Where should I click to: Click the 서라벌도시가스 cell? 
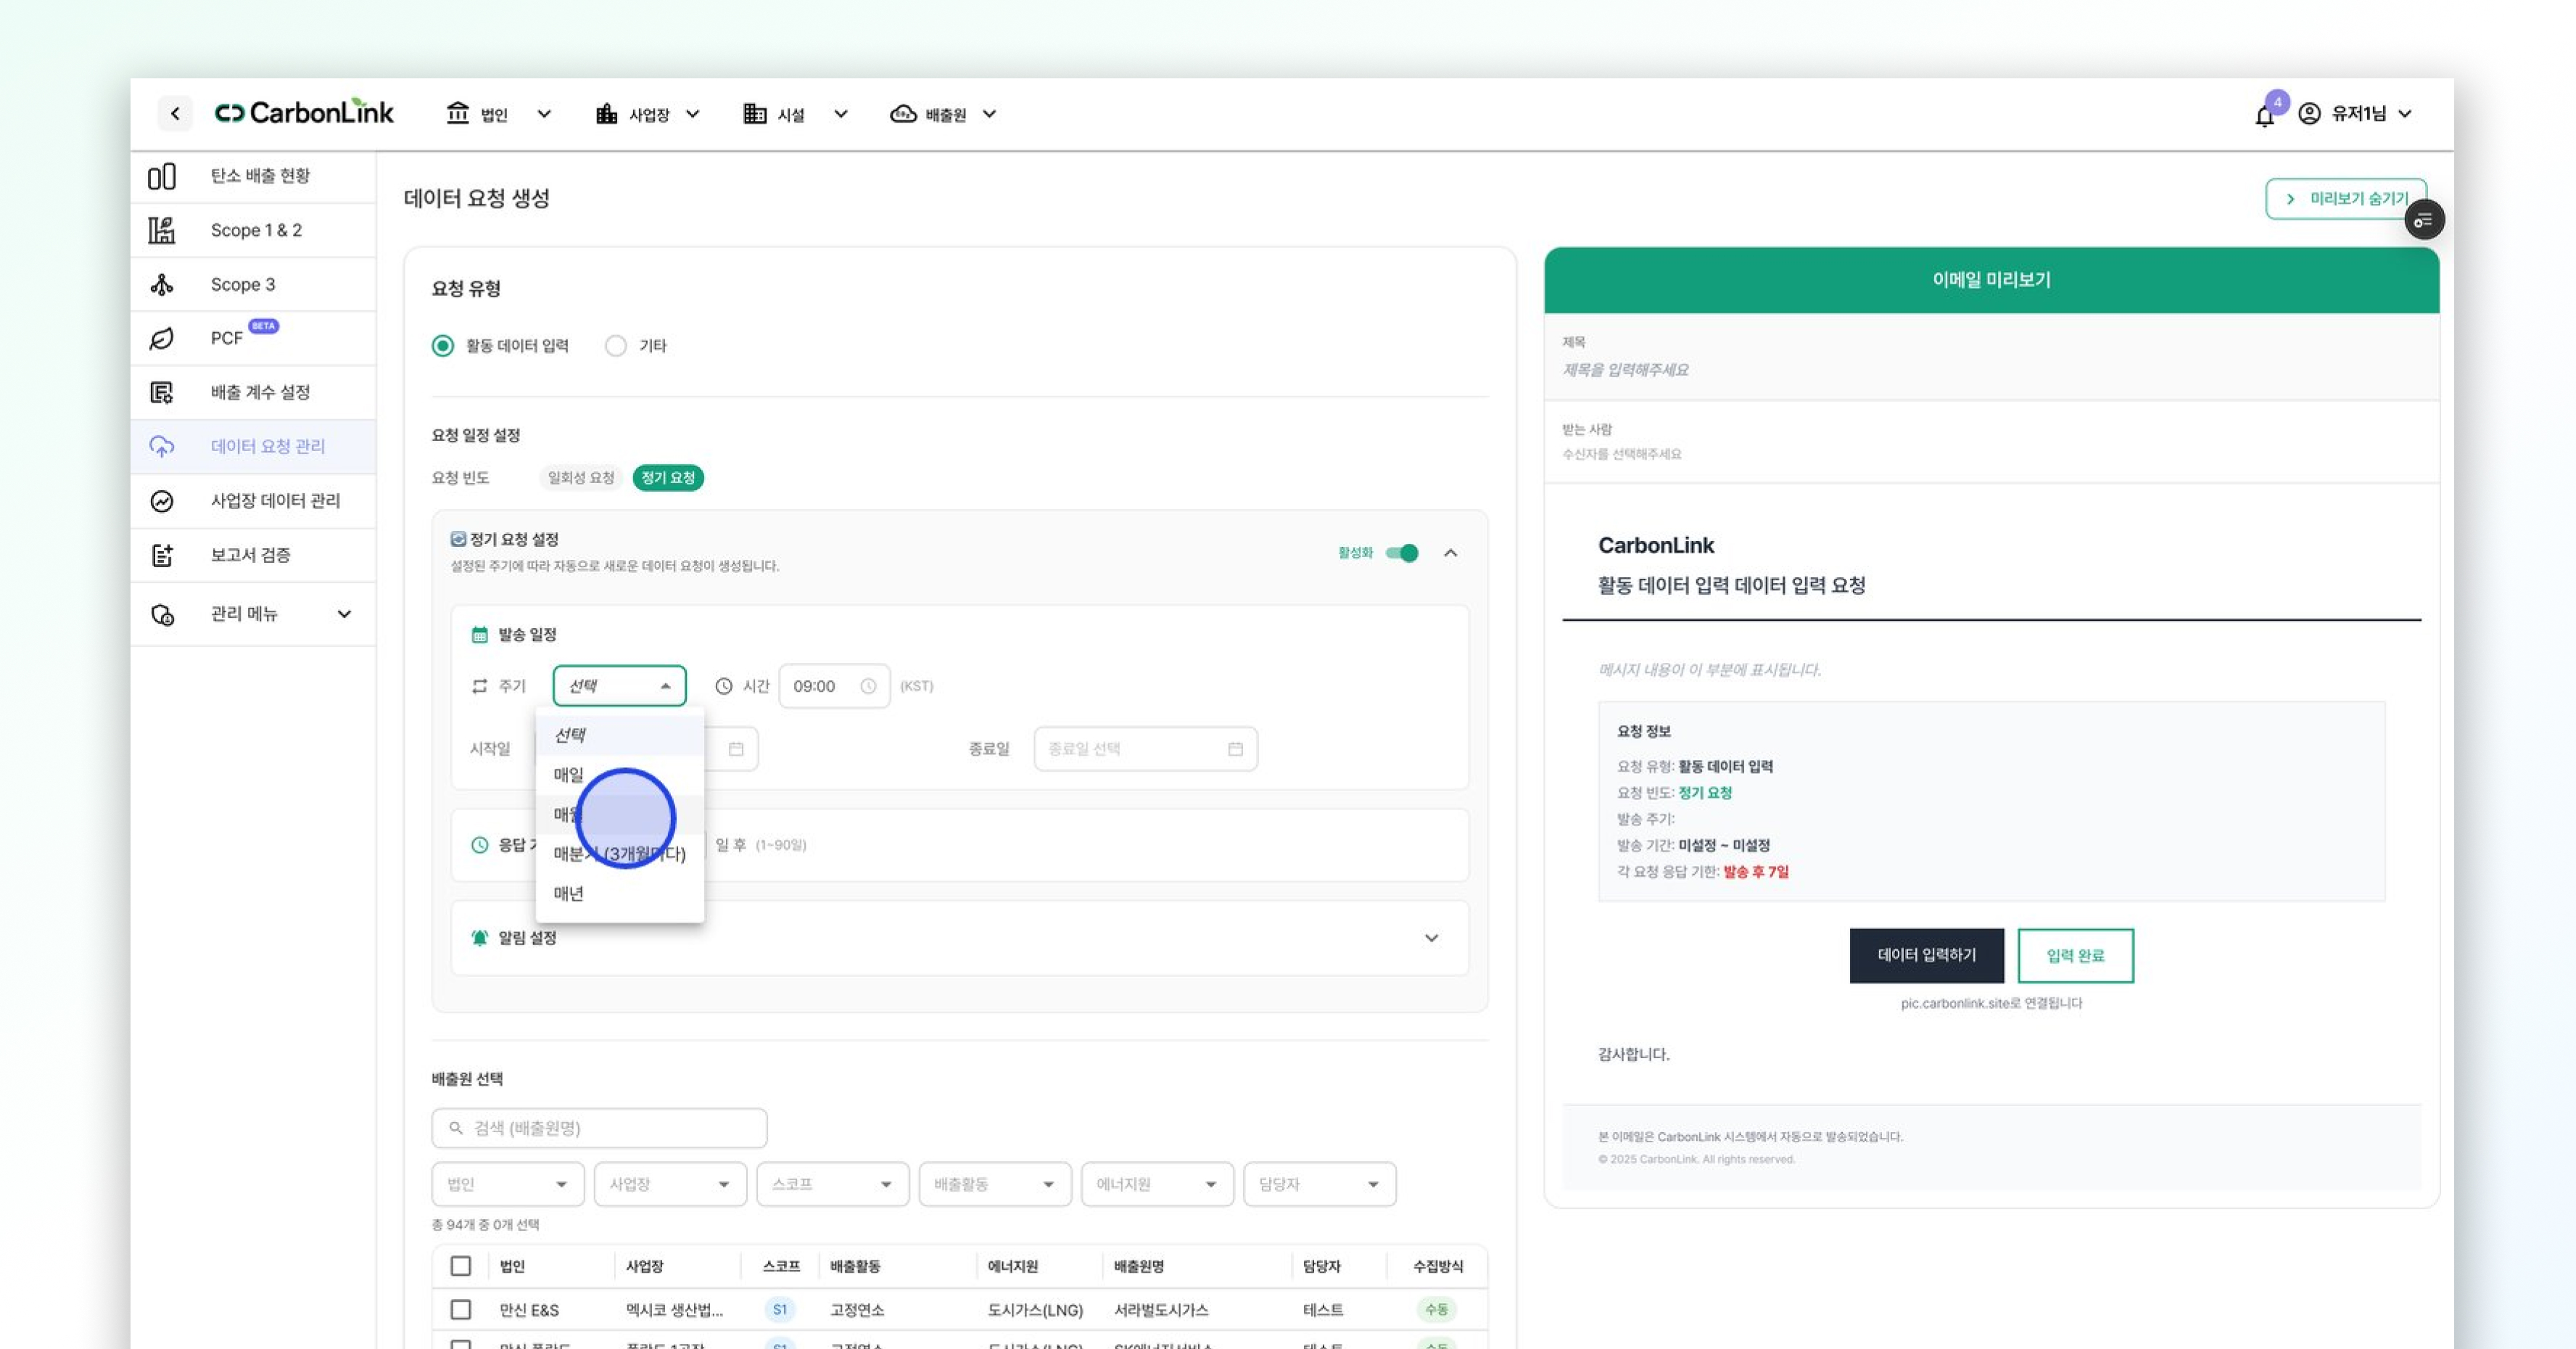point(1161,1310)
